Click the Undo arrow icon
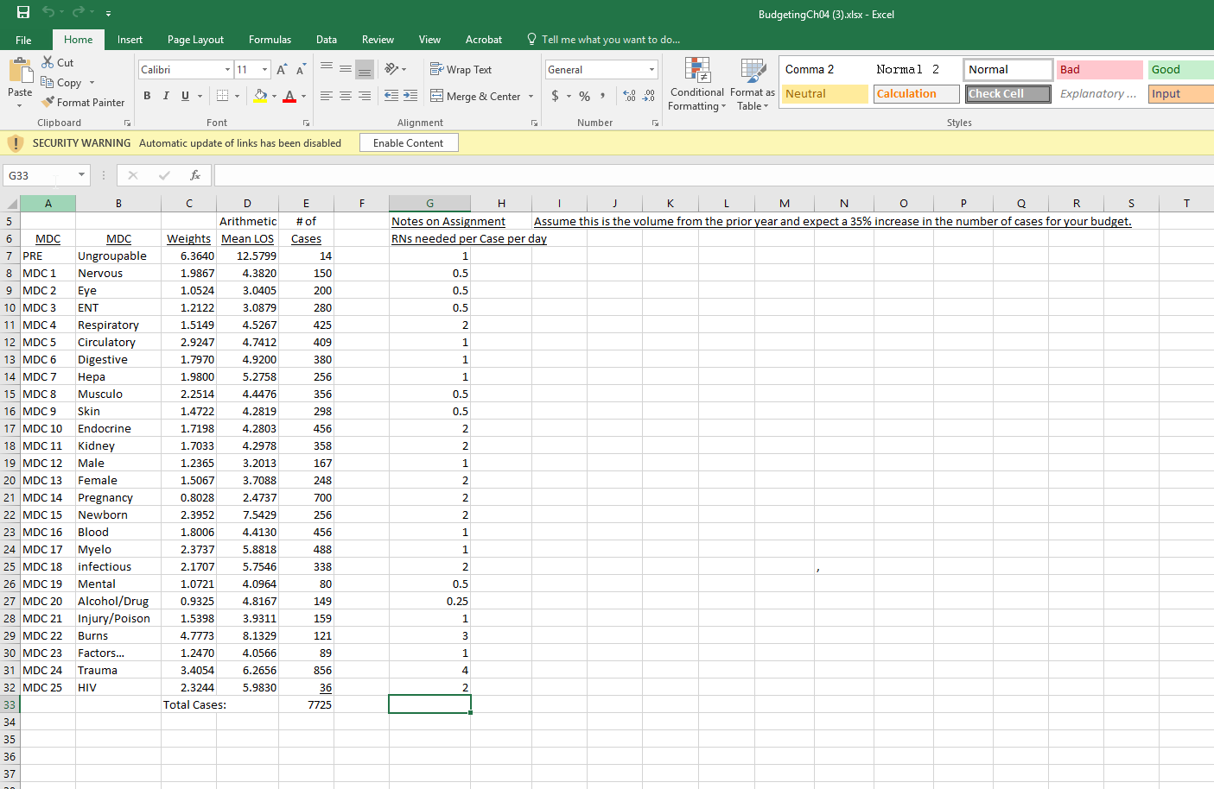 click(x=48, y=12)
